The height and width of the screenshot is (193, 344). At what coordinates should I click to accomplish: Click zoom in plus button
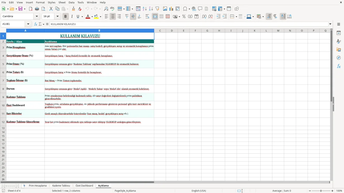[x=333, y=191]
